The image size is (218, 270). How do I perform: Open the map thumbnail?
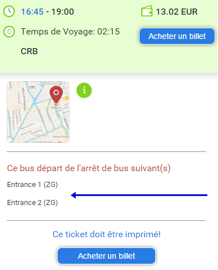(38, 112)
